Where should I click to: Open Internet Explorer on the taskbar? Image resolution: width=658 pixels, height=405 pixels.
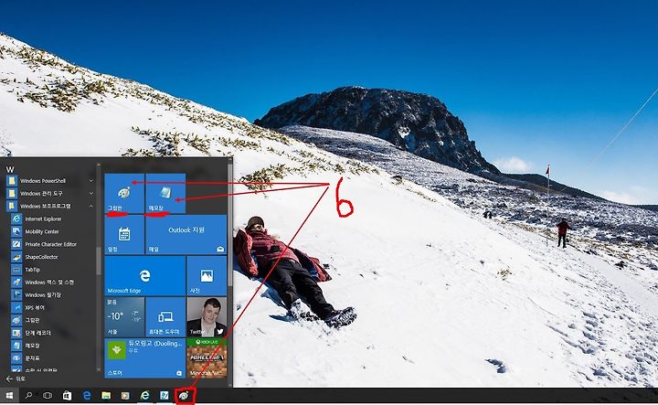click(x=144, y=395)
